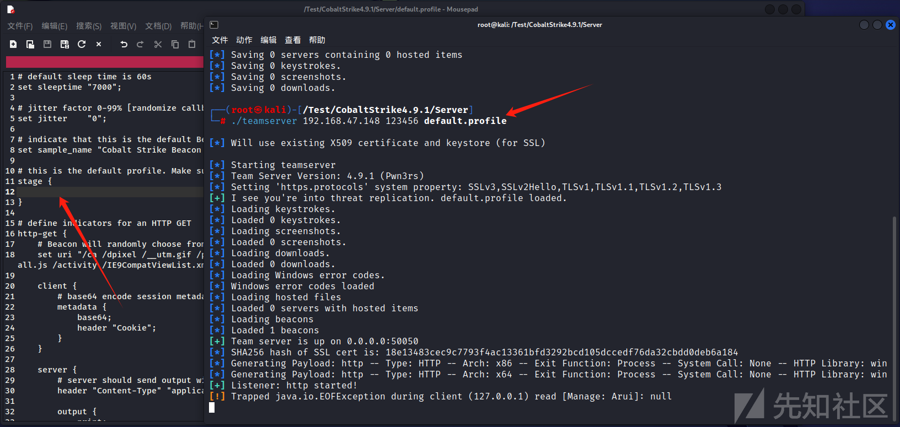The height and width of the screenshot is (427, 900).
Task: Open the terminal's 动作 menu
Action: pos(244,40)
